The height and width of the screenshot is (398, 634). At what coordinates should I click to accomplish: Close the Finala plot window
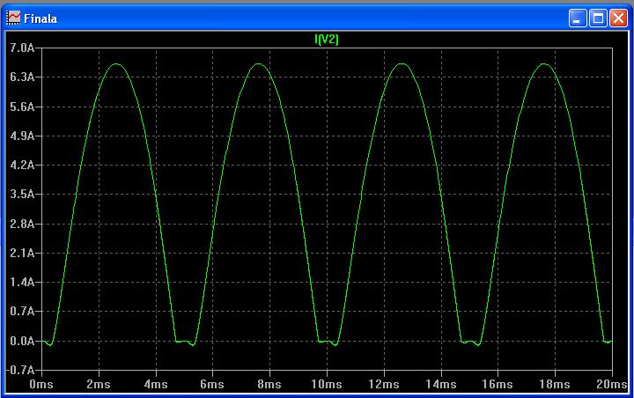coord(618,18)
